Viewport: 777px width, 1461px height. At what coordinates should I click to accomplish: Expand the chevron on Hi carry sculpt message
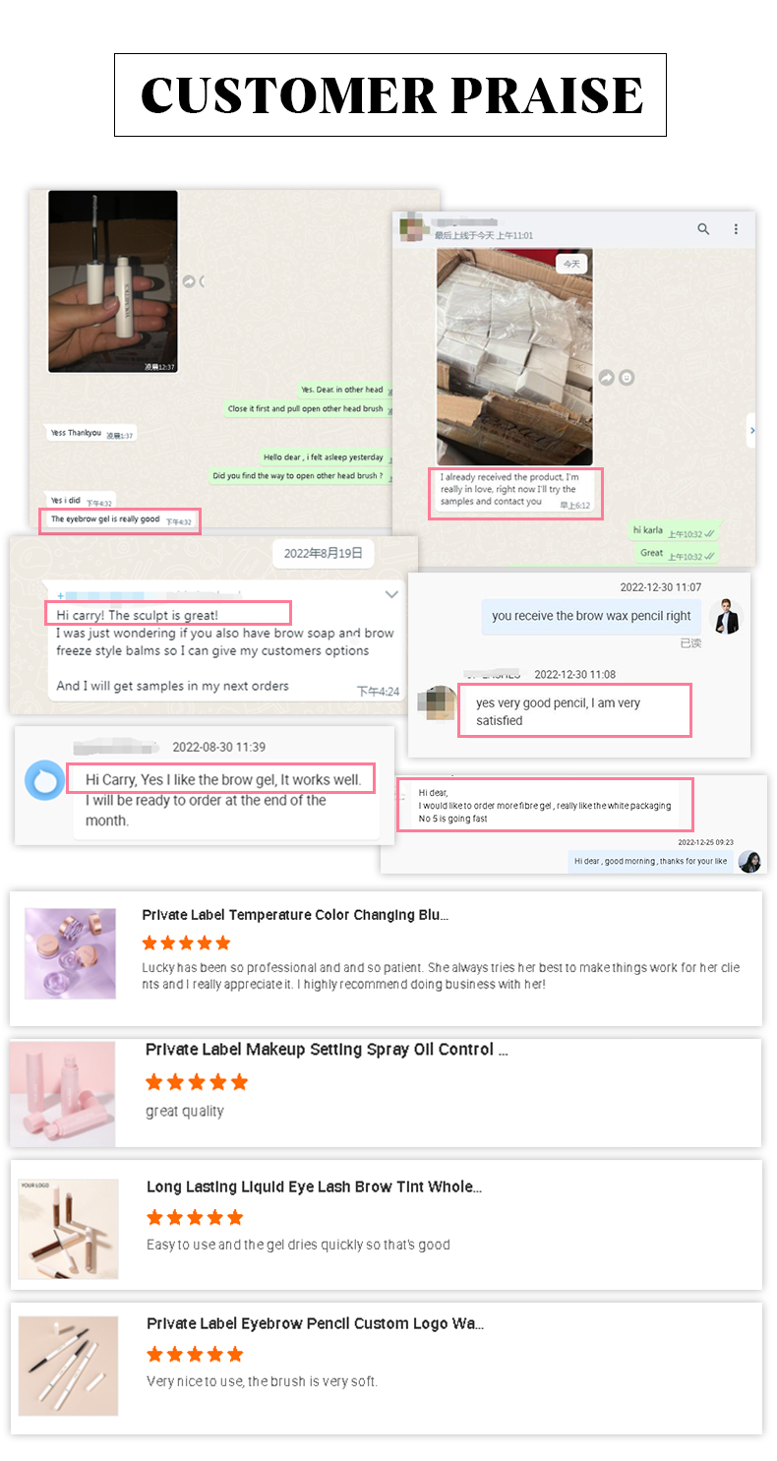(391, 594)
